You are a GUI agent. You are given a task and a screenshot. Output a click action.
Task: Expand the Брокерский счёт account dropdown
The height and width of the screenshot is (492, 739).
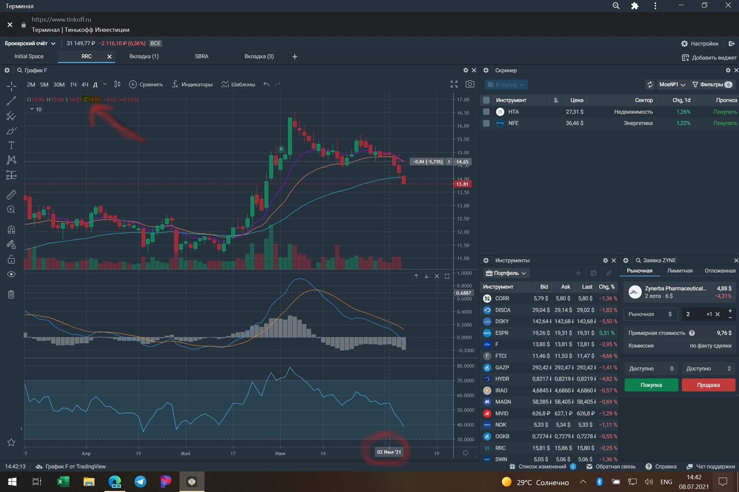pyautogui.click(x=30, y=43)
